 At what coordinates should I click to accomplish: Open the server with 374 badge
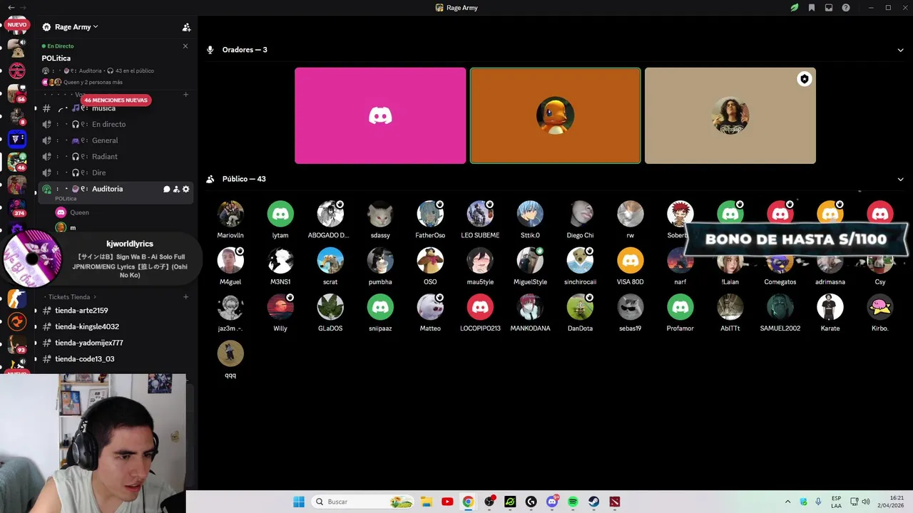click(x=17, y=207)
